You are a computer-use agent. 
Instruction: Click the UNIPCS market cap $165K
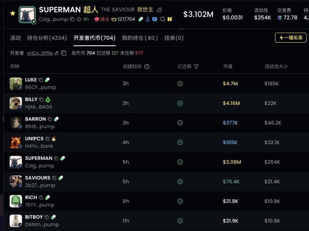pos(230,142)
